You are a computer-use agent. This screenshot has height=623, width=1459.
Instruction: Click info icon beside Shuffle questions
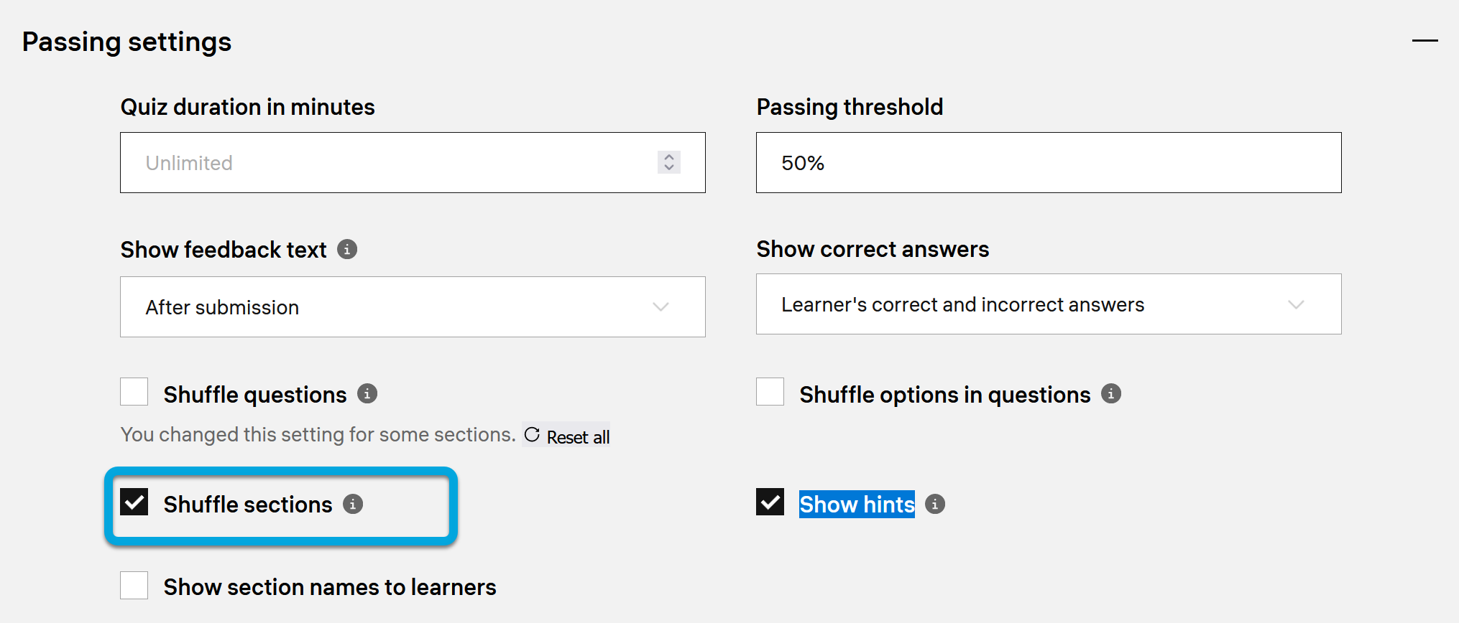[x=367, y=393]
